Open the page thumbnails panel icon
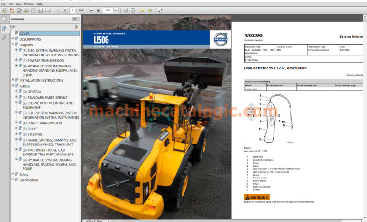367x222 pixels. (x=4, y=19)
